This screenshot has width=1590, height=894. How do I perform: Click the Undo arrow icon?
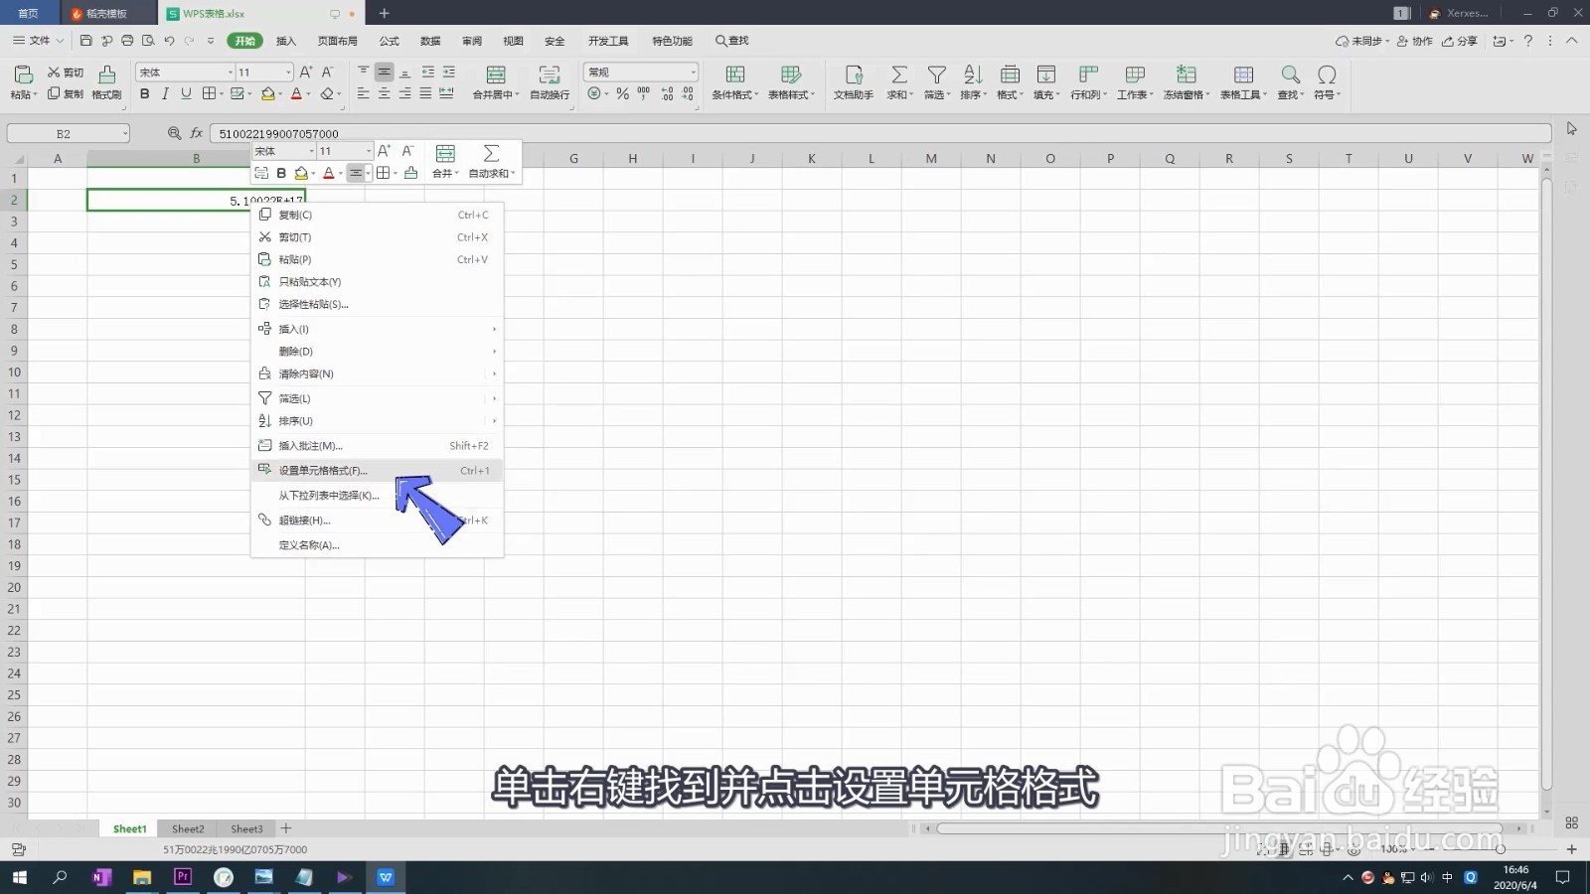[169, 41]
